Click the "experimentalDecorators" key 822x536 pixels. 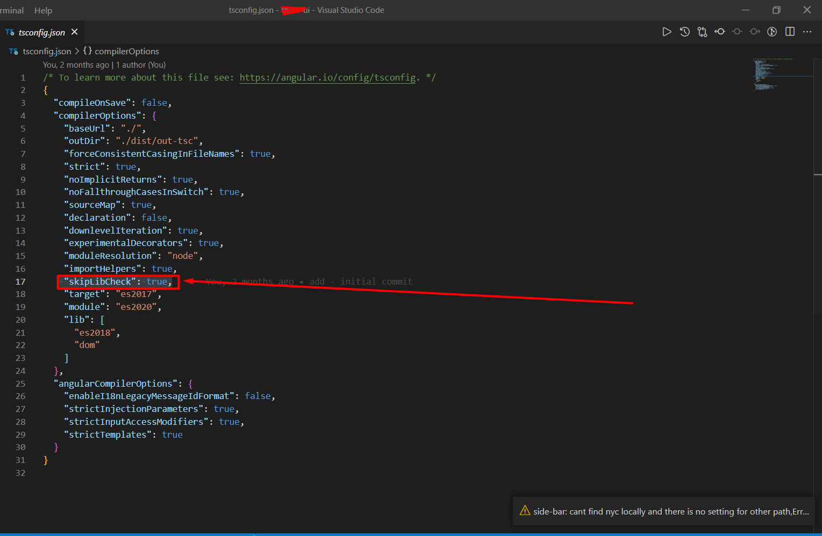coord(125,243)
